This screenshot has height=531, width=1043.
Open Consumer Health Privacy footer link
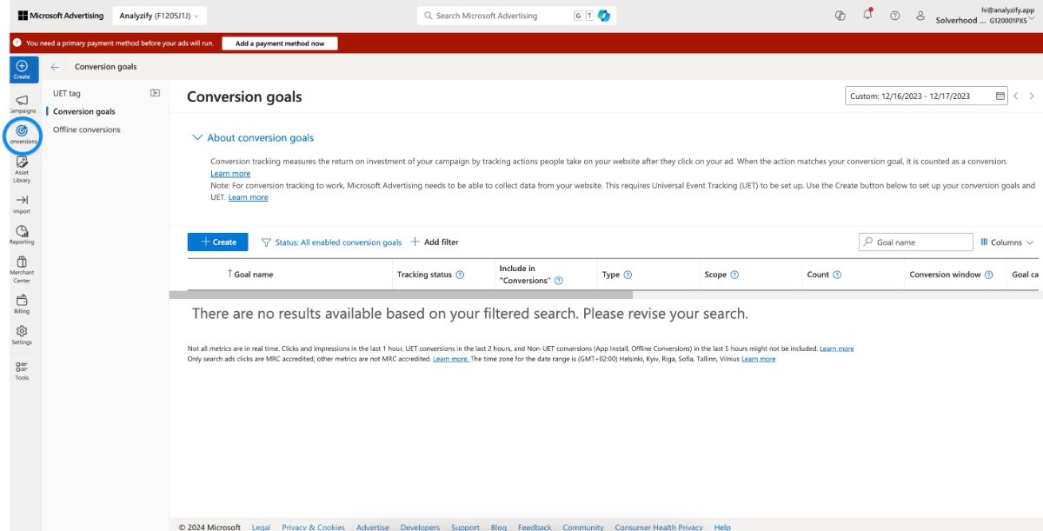(x=659, y=527)
